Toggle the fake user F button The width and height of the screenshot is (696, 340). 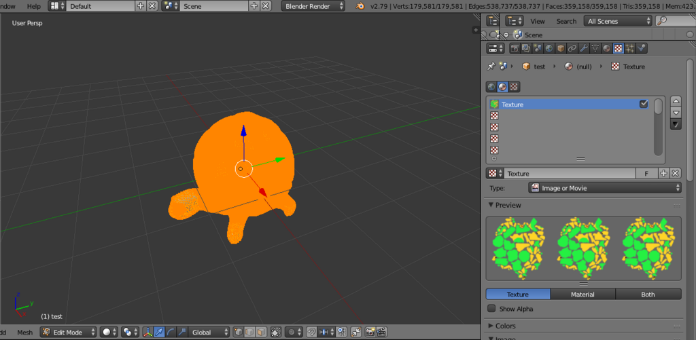[x=647, y=173]
